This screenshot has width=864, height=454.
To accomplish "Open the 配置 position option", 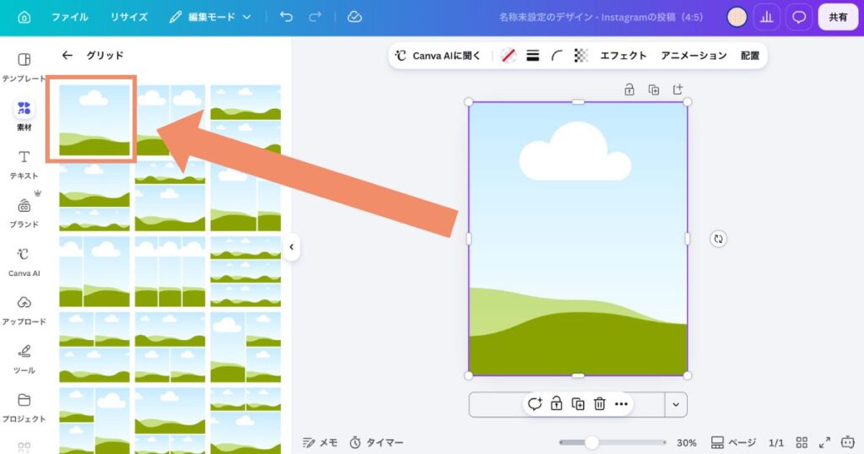I will pos(750,56).
